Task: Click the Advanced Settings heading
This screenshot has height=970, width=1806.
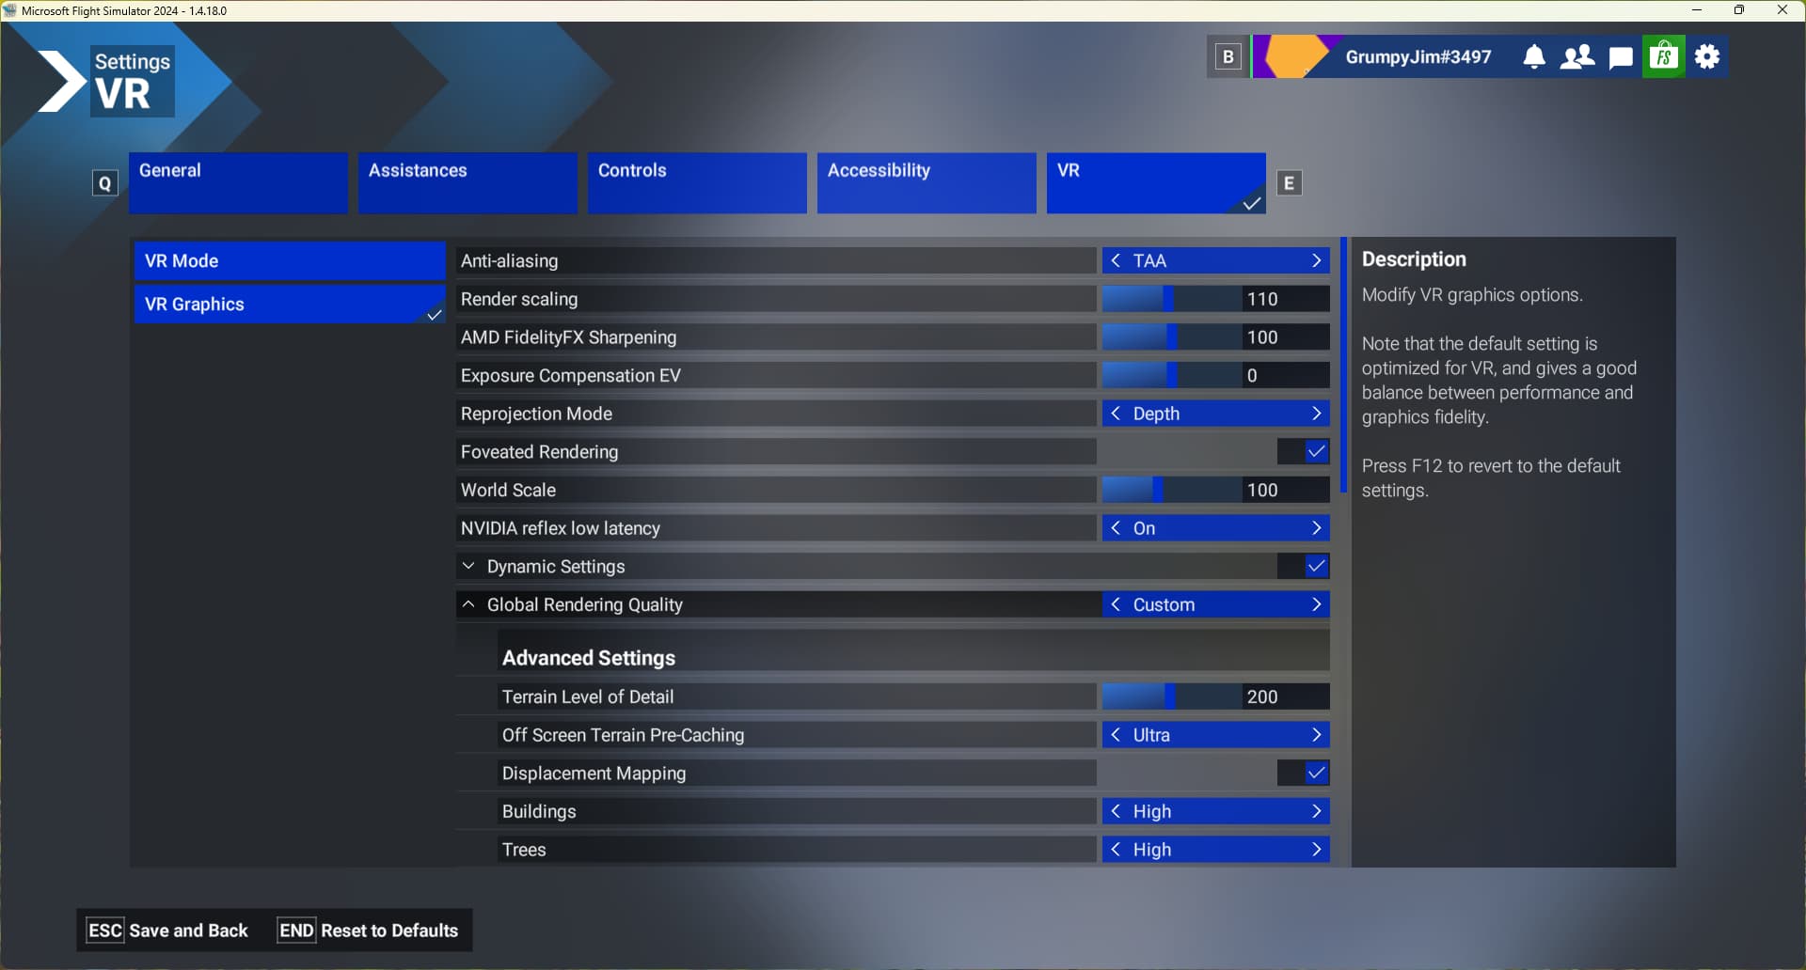Action: (589, 658)
